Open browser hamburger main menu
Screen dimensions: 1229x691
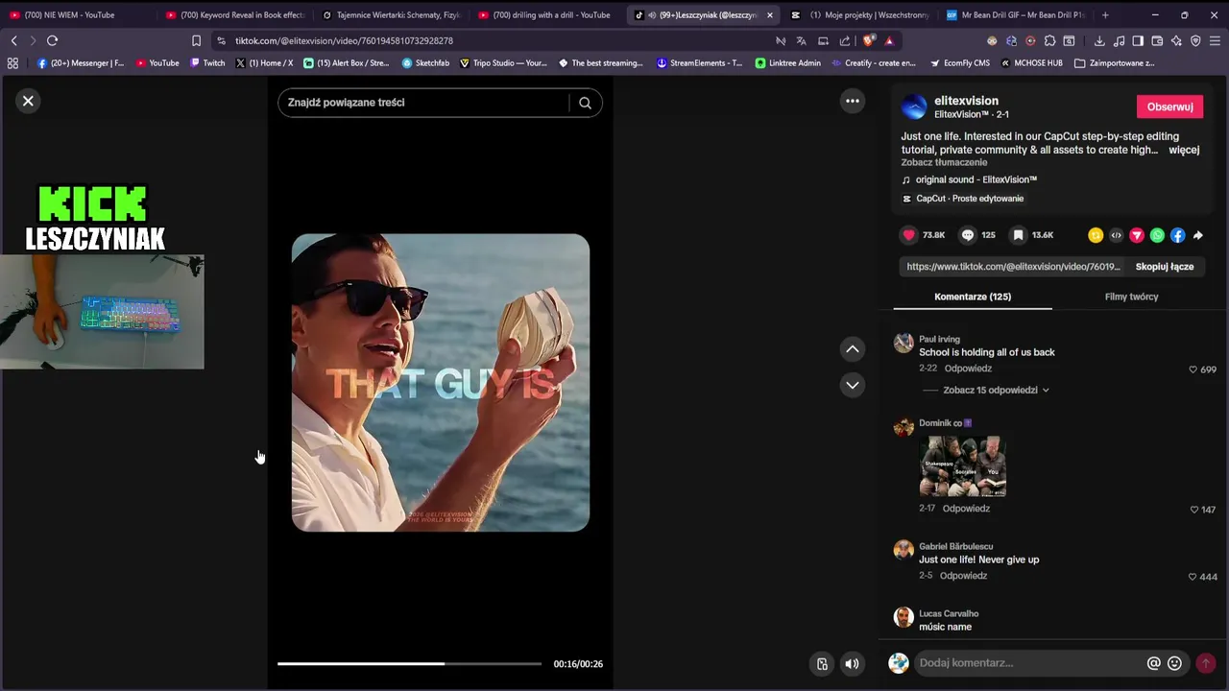coord(1215,40)
